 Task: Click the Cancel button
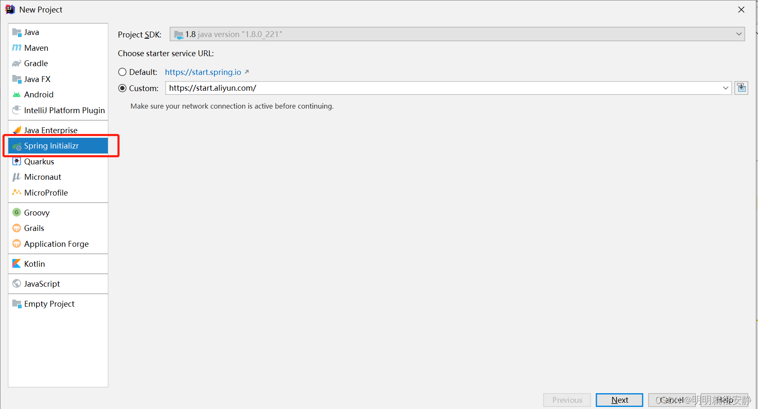click(x=672, y=400)
